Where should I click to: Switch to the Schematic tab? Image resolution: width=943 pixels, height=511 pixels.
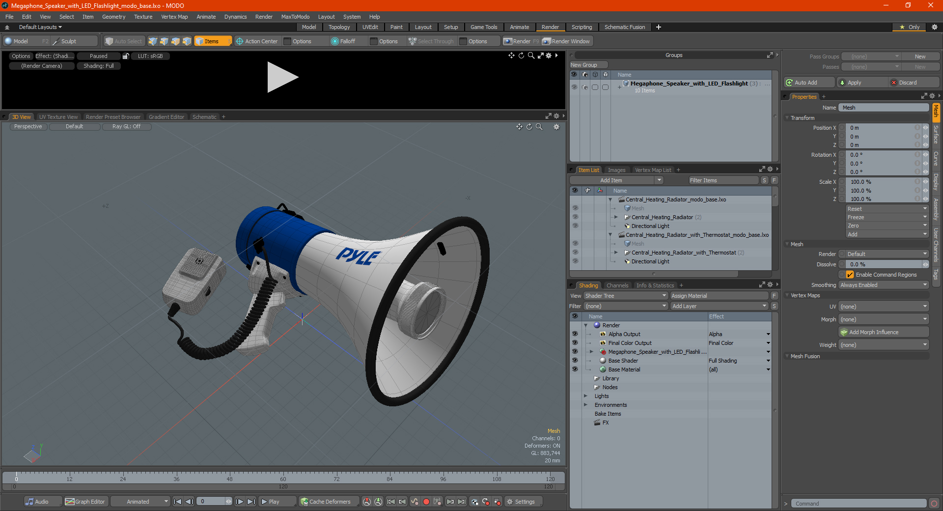[204, 117]
